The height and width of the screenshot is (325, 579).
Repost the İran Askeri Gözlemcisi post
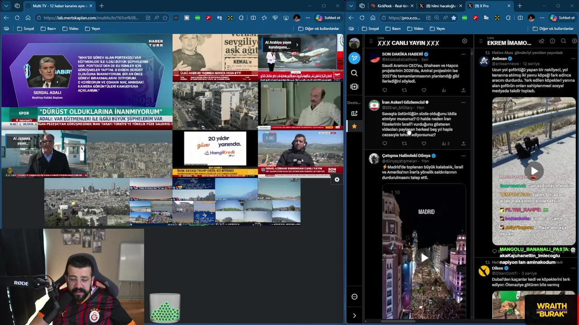coord(404,144)
